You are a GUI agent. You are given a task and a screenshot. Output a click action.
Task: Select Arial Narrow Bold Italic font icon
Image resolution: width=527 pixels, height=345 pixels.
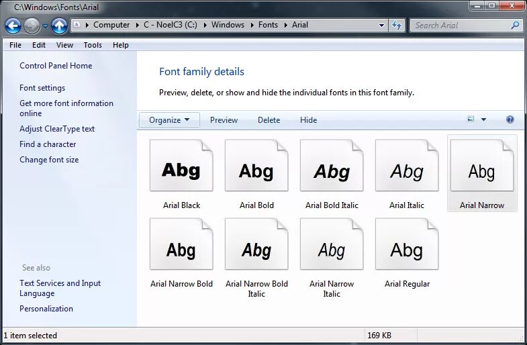coord(256,244)
